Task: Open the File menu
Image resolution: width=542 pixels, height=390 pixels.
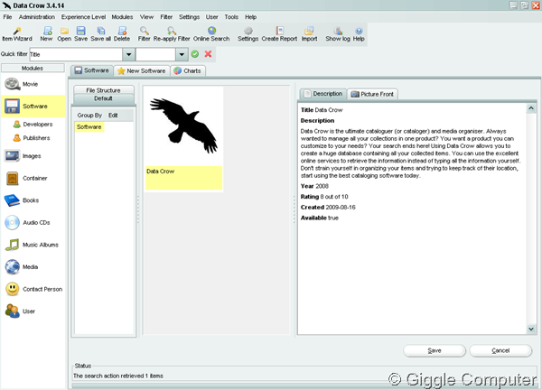Action: (7, 17)
